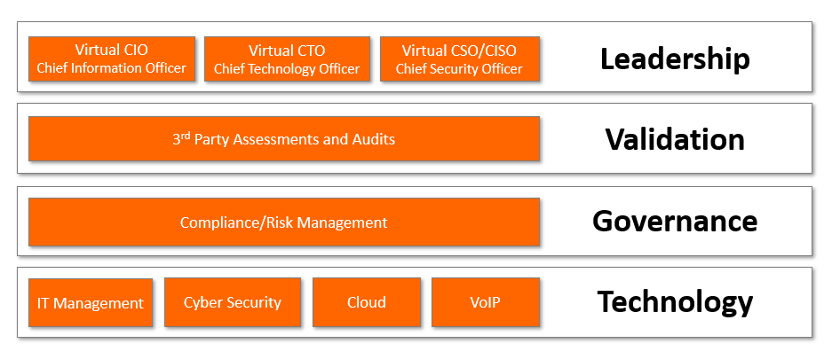Select the Compliance/Risk Management box
The image size is (832, 359).
click(283, 222)
